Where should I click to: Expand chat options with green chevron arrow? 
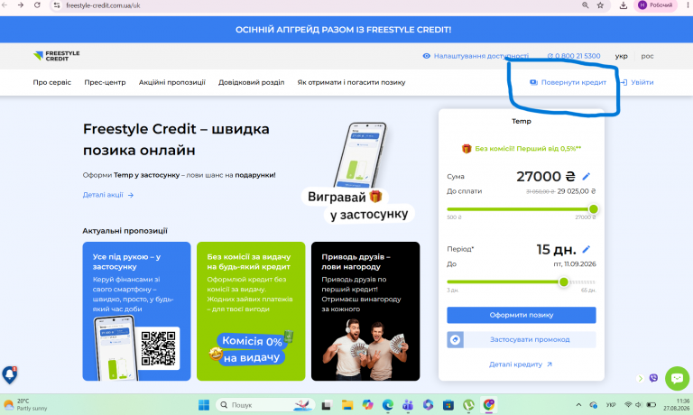[x=640, y=378]
